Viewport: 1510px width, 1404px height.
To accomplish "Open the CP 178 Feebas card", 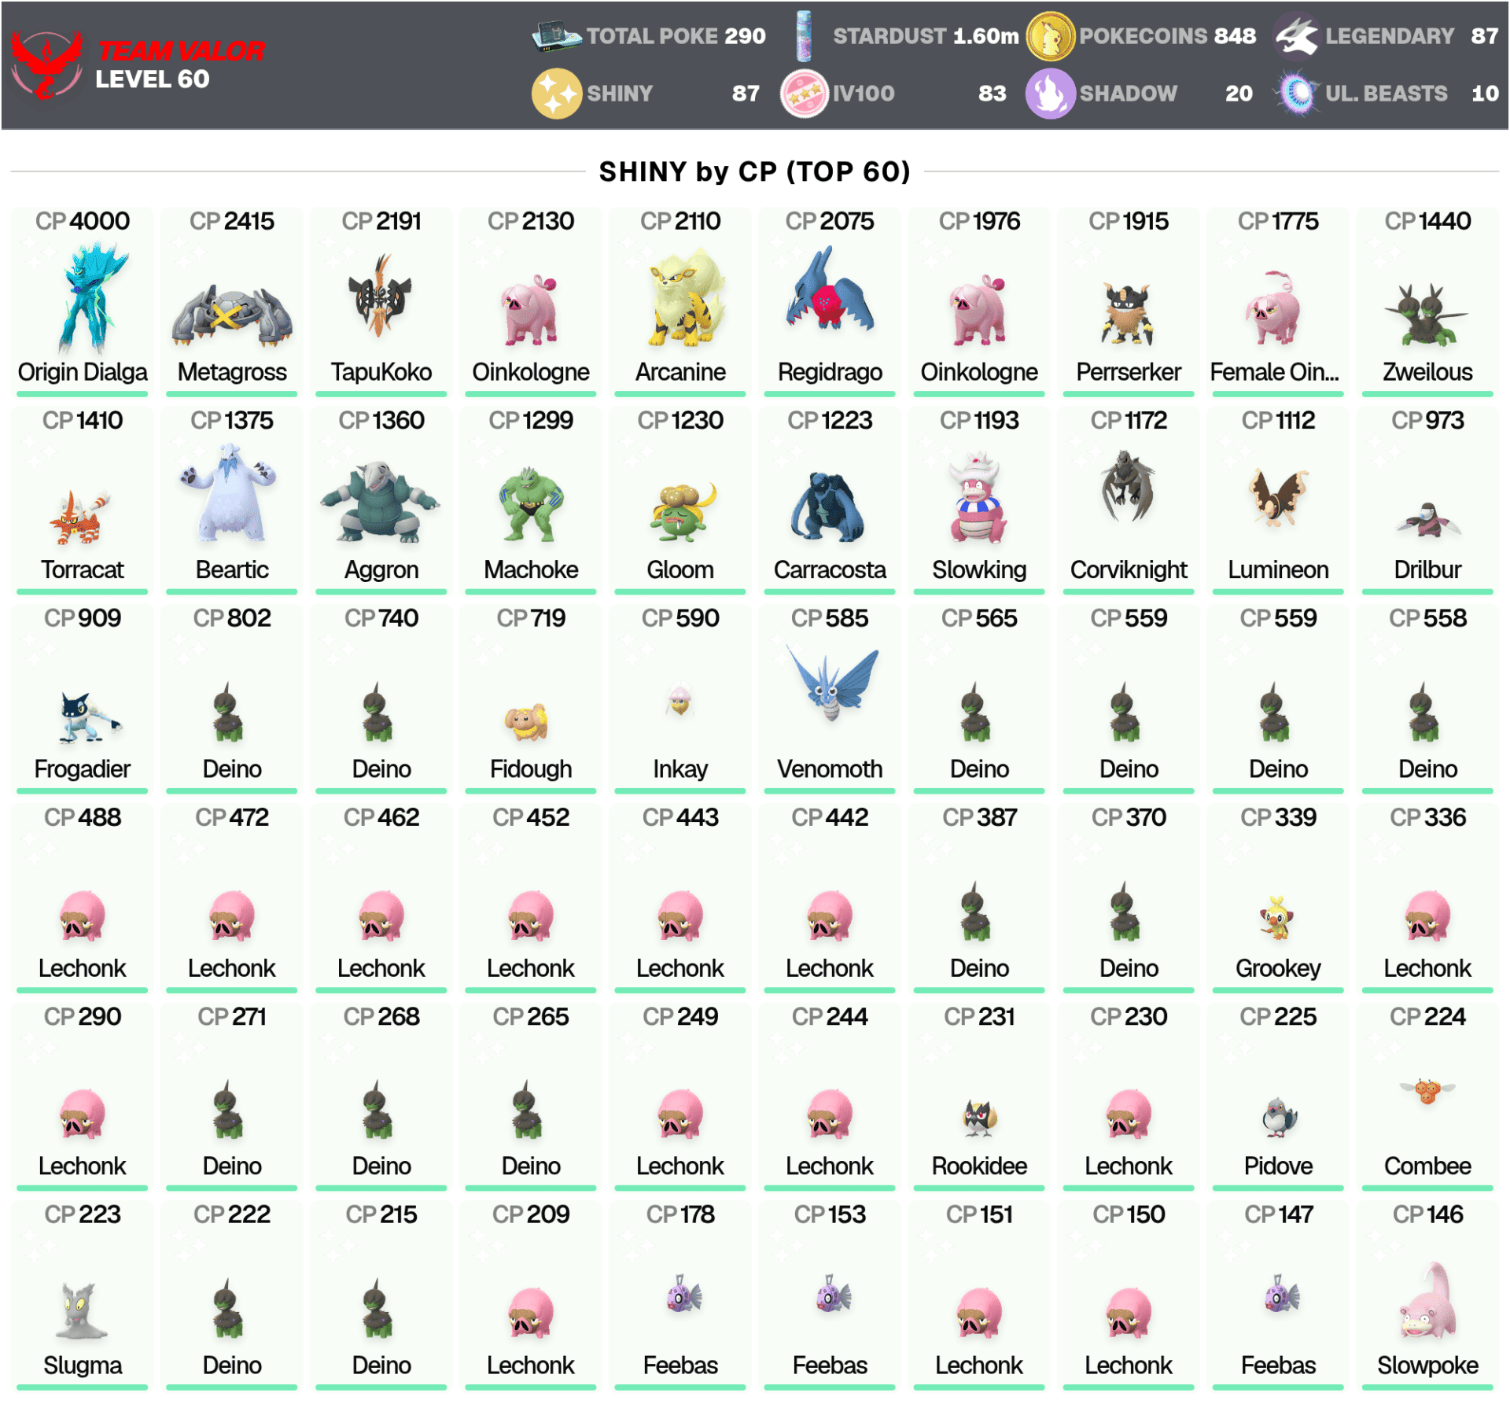I will click(x=680, y=1295).
